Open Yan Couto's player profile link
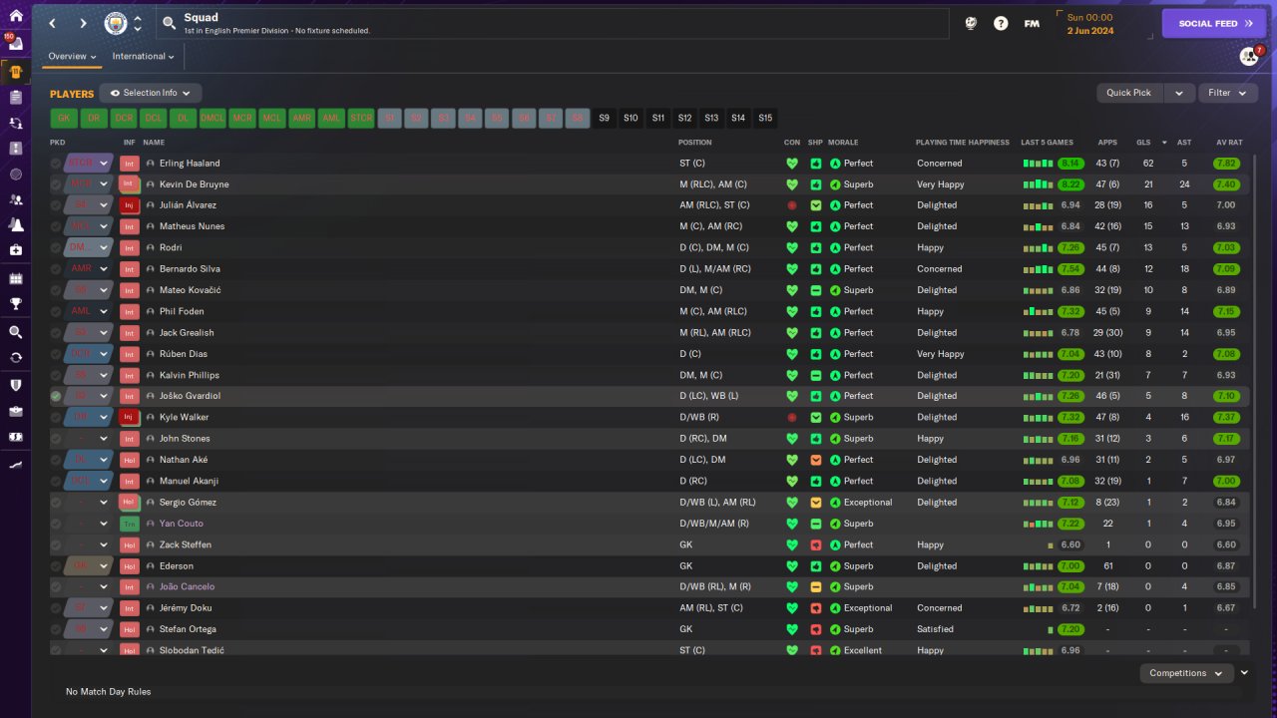Viewport: 1277px width, 718px height. 182,524
